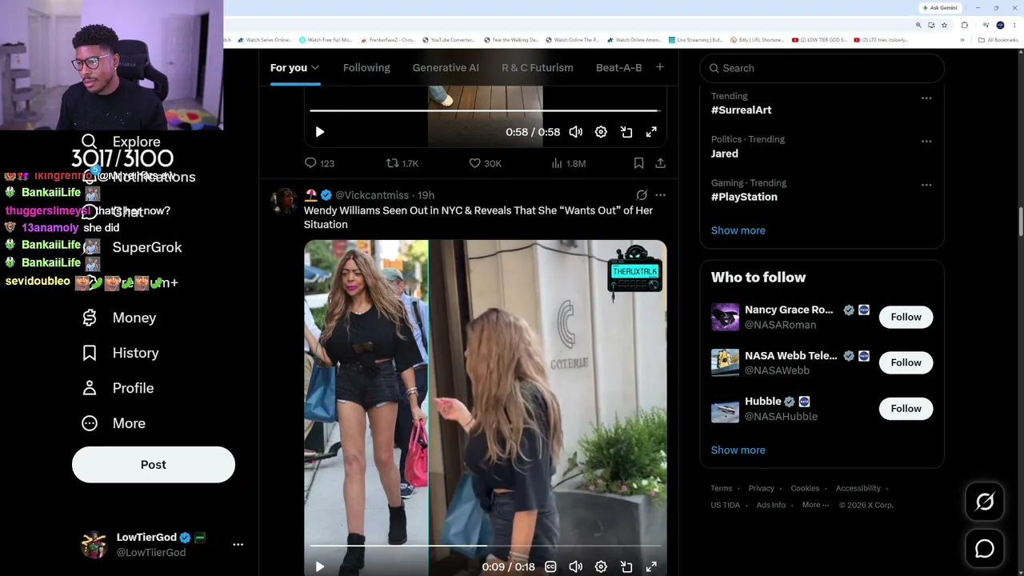The width and height of the screenshot is (1024, 576).
Task: Open the floating Messages chat button
Action: 985,549
